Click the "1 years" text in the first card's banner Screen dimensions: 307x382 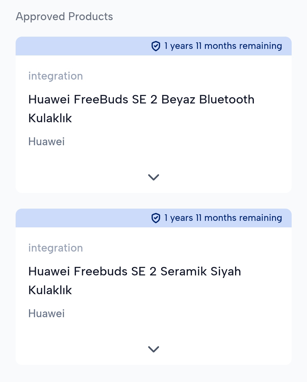pyautogui.click(x=179, y=46)
